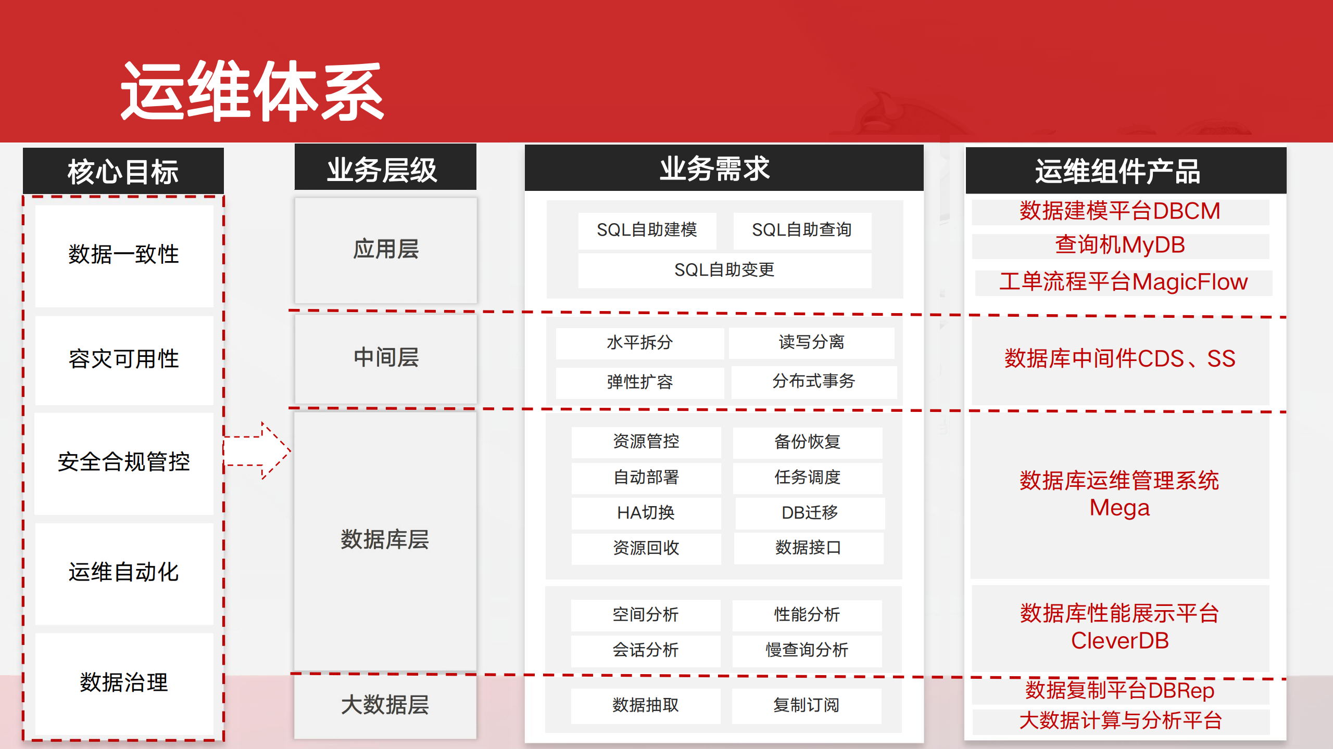Image resolution: width=1333 pixels, height=749 pixels.
Task: Select the 运维组件产品 header
Action: (x=1126, y=171)
